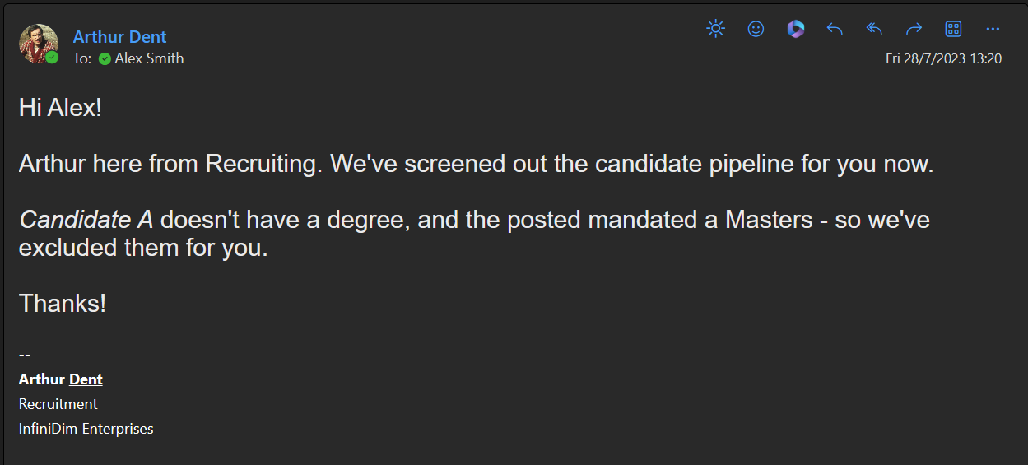Expand the More actions ellipsis menu
This screenshot has width=1028, height=465.
(993, 30)
